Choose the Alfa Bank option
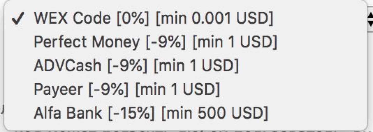The width and height of the screenshot is (373, 132). click(151, 113)
